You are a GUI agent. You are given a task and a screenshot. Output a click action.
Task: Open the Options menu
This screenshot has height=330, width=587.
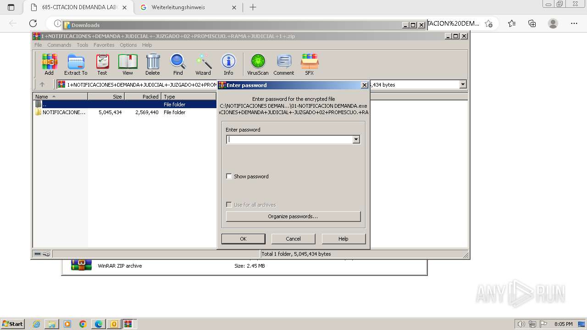128,45
